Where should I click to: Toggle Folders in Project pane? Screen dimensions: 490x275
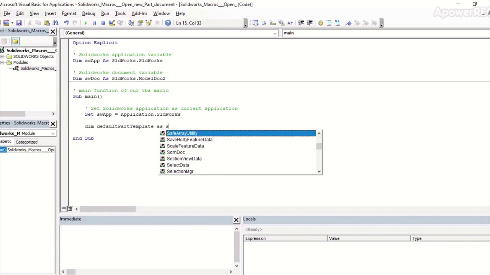[15, 41]
